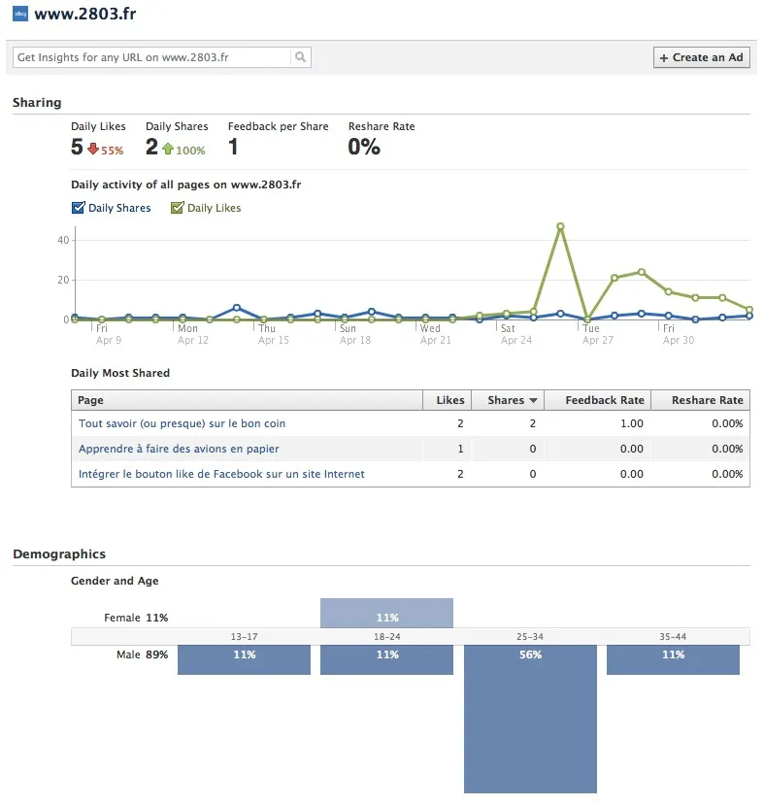Click the 'Wed Apr 21' axis label
Screen dimensions: 764x805
pyautogui.click(x=436, y=334)
